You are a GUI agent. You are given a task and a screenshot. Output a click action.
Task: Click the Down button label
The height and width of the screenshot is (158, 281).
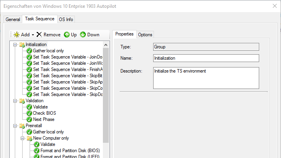[93, 35]
